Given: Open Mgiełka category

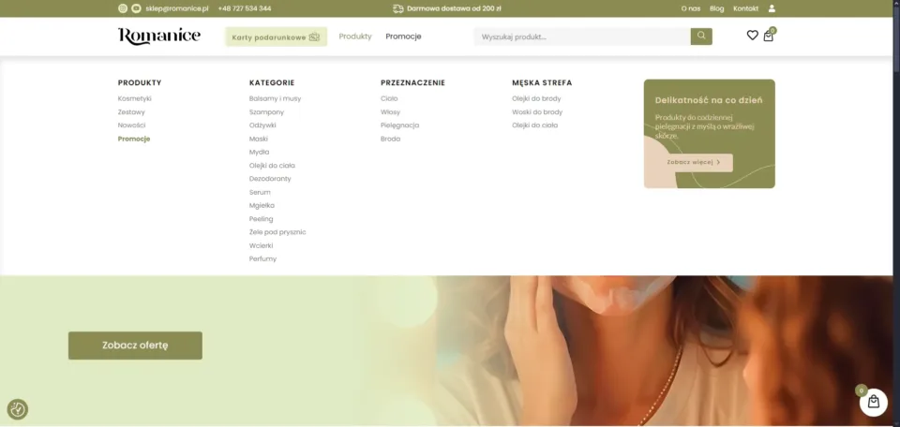Looking at the screenshot, I should tap(262, 205).
